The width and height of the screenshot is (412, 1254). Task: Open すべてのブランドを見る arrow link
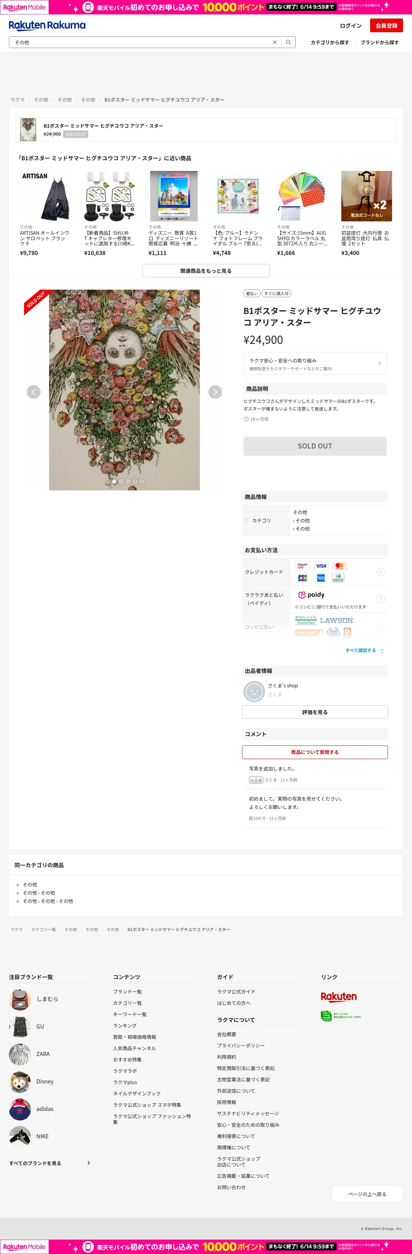(x=50, y=1163)
